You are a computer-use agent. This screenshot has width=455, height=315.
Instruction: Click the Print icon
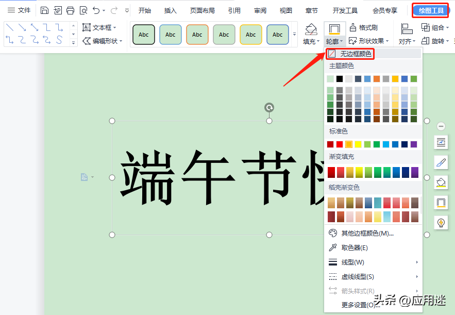click(x=70, y=11)
